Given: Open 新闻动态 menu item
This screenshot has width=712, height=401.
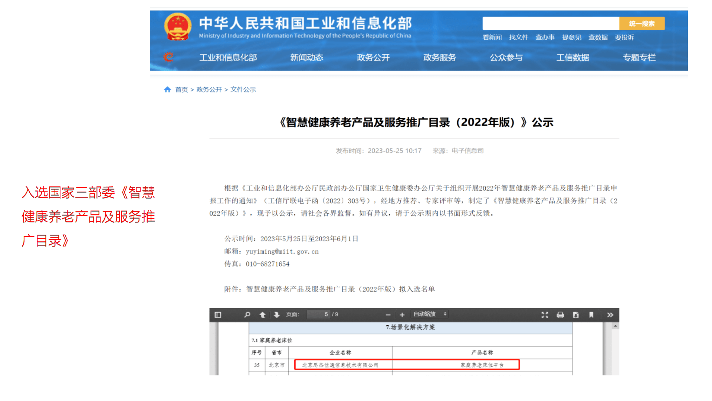Looking at the screenshot, I should pos(307,58).
